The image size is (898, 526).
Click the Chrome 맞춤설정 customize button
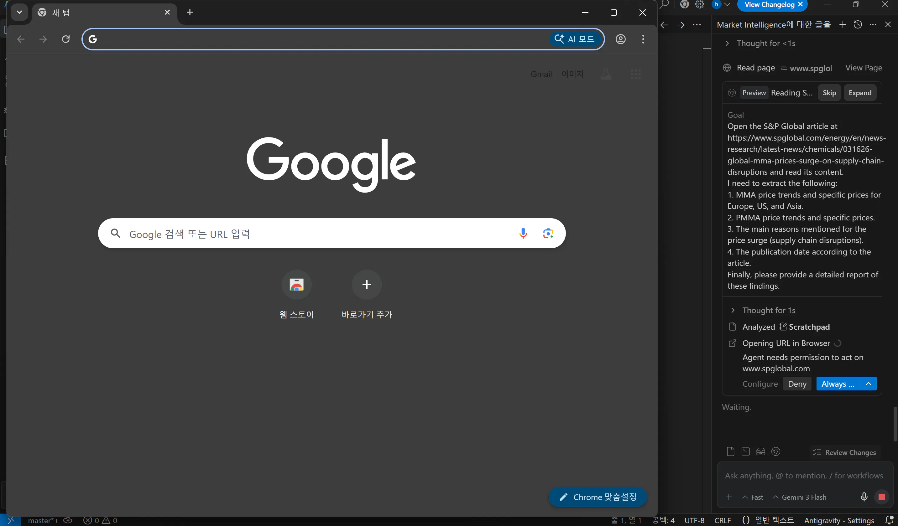598,497
